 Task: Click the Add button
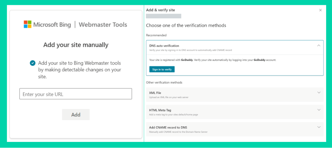(x=76, y=115)
